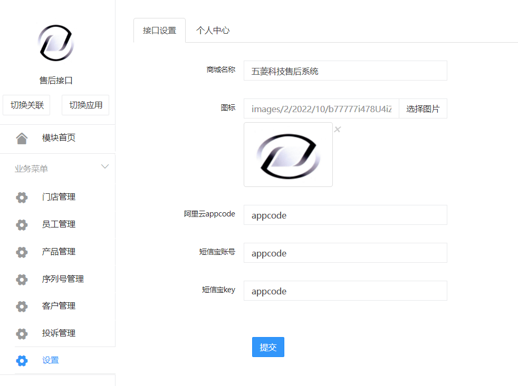Open 产品管理 menu item
Viewport: 518px width, 386px height.
pos(57,252)
